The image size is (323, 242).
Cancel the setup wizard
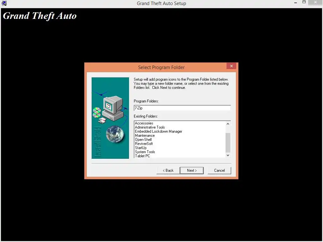219,170
